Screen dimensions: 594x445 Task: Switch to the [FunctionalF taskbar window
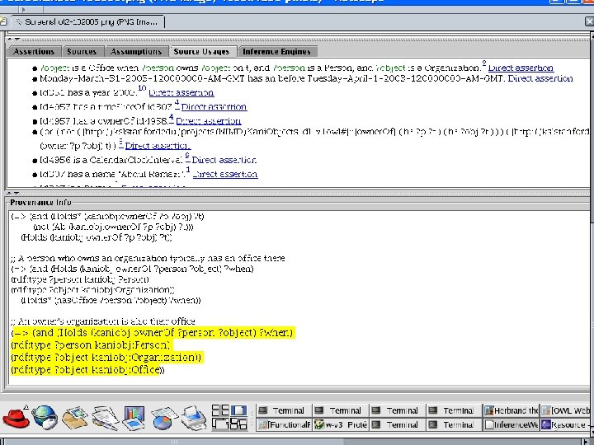284,424
